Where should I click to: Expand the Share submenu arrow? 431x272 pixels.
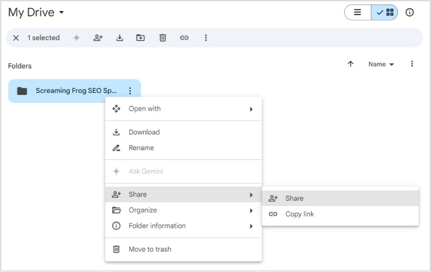(251, 195)
